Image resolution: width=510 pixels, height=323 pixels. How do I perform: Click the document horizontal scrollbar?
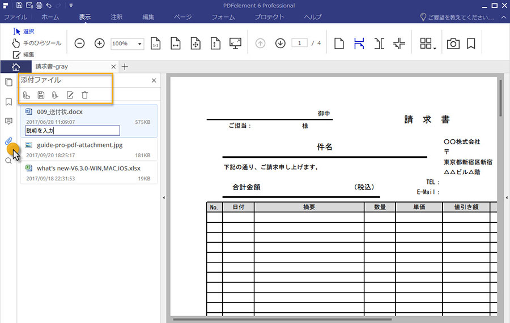(x=282, y=320)
